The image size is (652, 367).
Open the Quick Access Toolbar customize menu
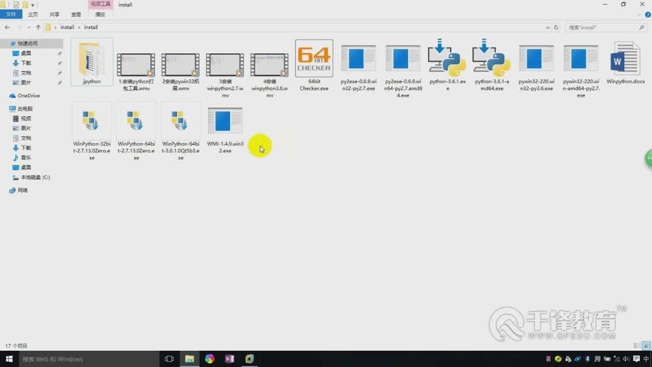coord(33,4)
